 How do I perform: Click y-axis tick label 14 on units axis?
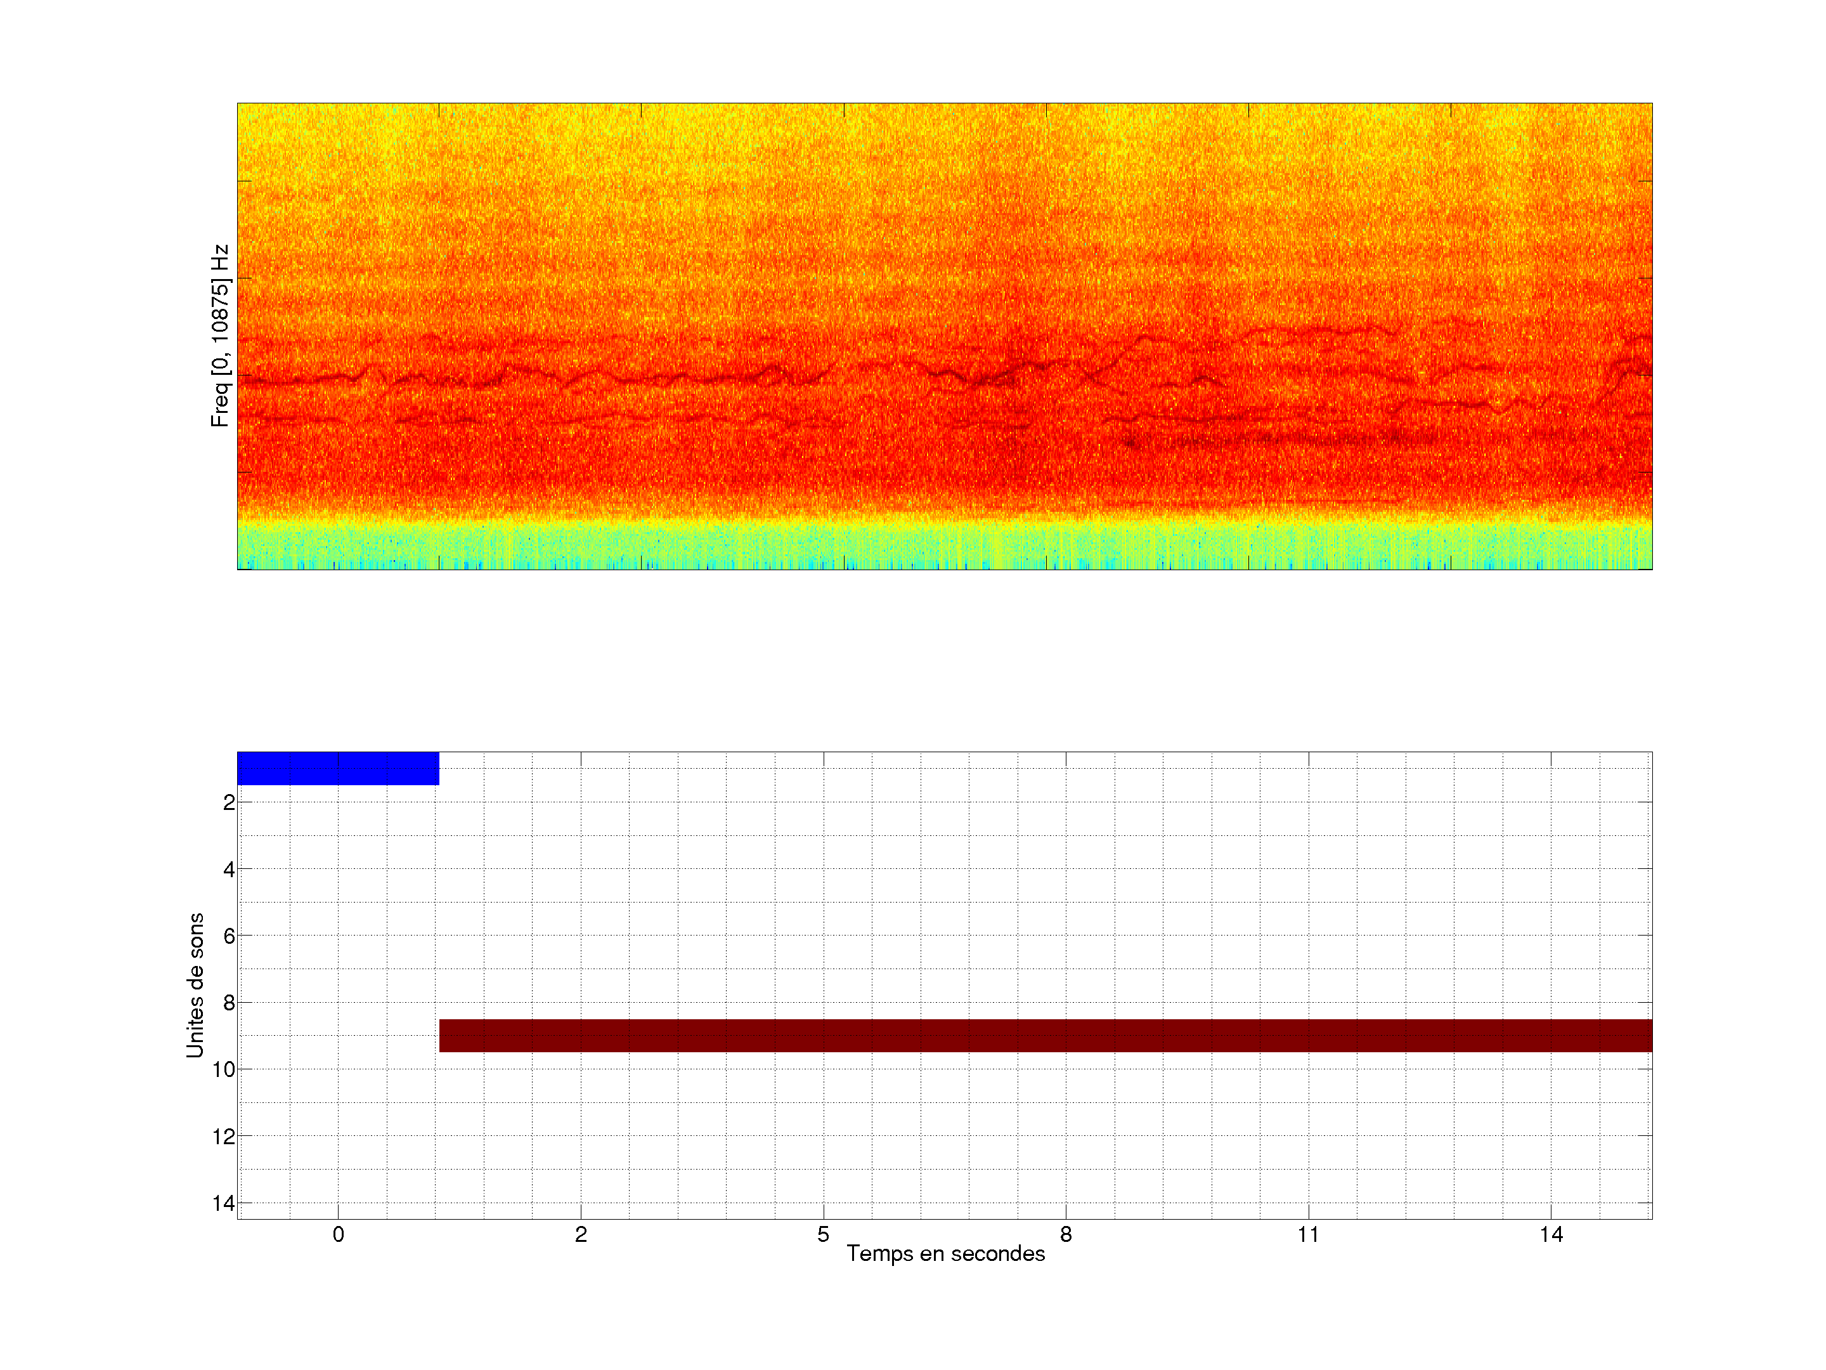pos(224,1203)
